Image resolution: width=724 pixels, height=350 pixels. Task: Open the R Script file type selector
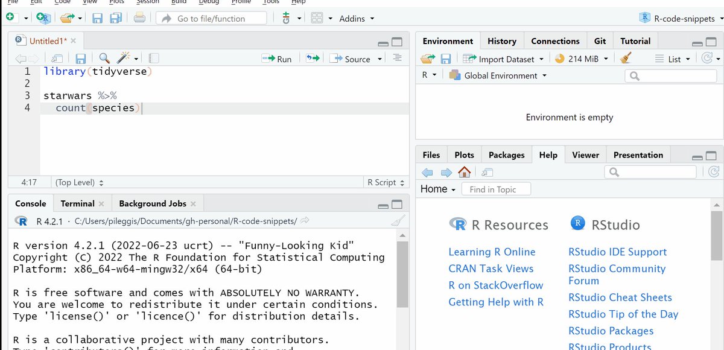coord(386,182)
